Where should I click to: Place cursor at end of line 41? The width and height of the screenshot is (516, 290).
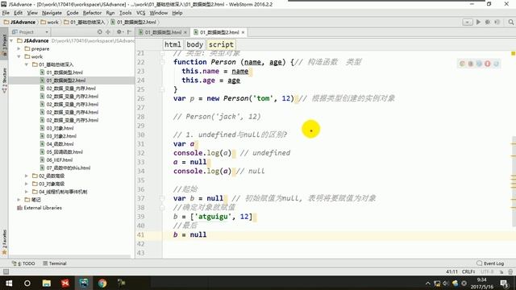(207, 234)
